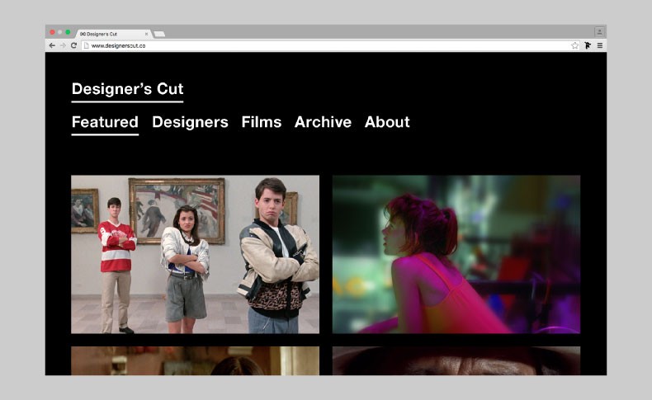The image size is (652, 400).
Task: Click the page icon in address bar
Action: (86, 45)
